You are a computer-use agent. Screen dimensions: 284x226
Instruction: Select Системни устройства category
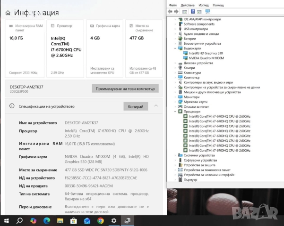click(199, 155)
